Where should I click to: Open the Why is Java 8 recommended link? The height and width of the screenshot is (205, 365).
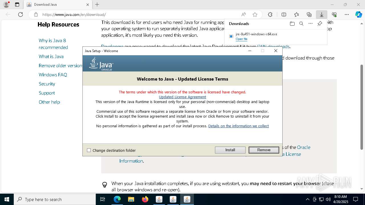[53, 44]
